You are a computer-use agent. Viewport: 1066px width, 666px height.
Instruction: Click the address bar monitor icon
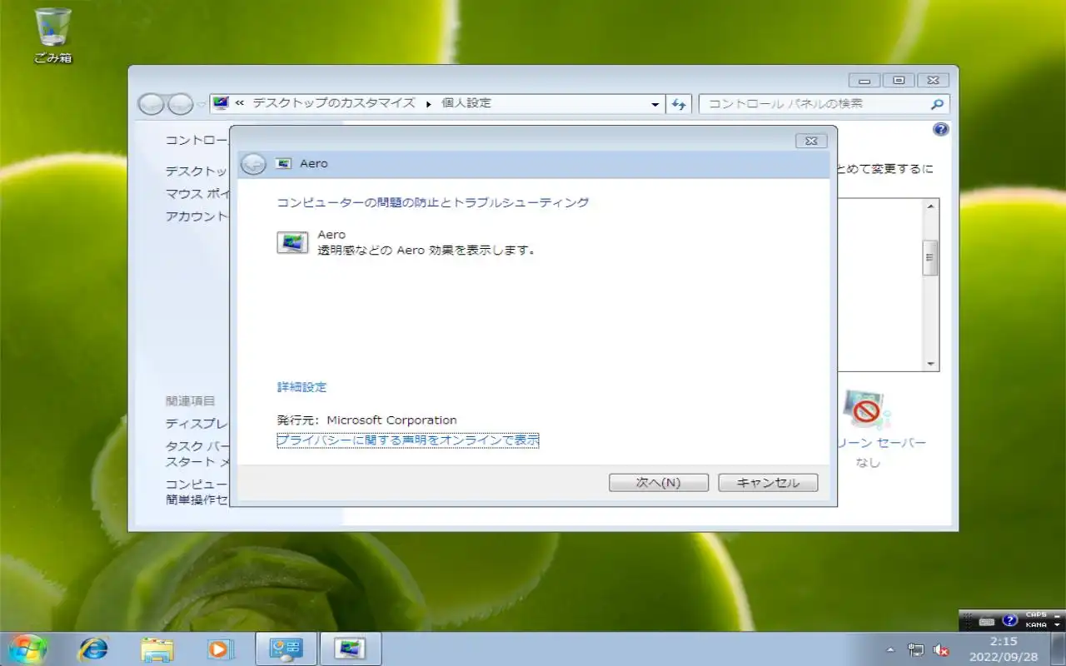tap(221, 103)
